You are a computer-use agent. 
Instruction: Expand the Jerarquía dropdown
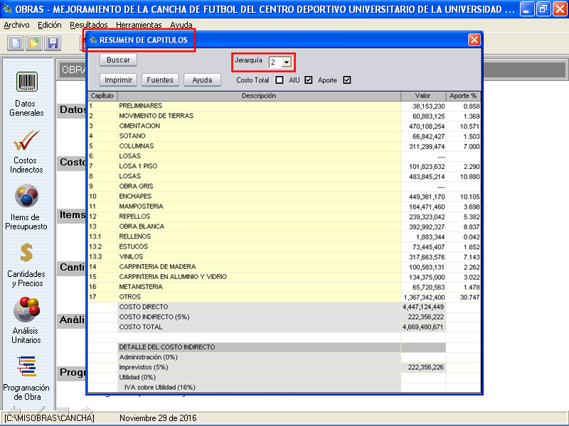pyautogui.click(x=286, y=62)
